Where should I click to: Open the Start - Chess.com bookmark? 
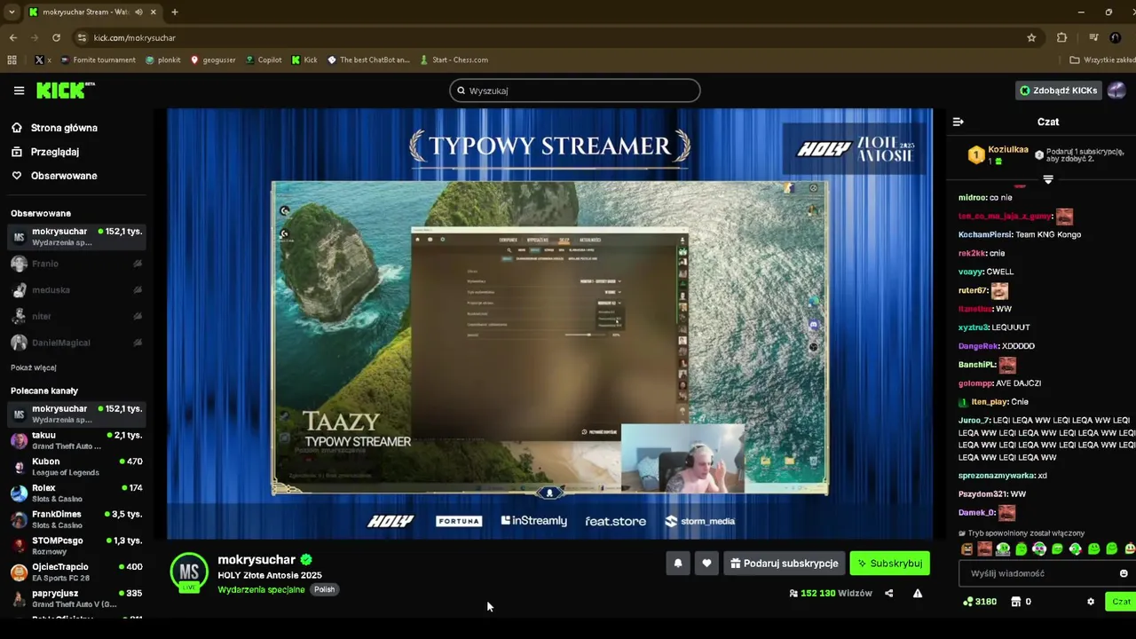[454, 59]
